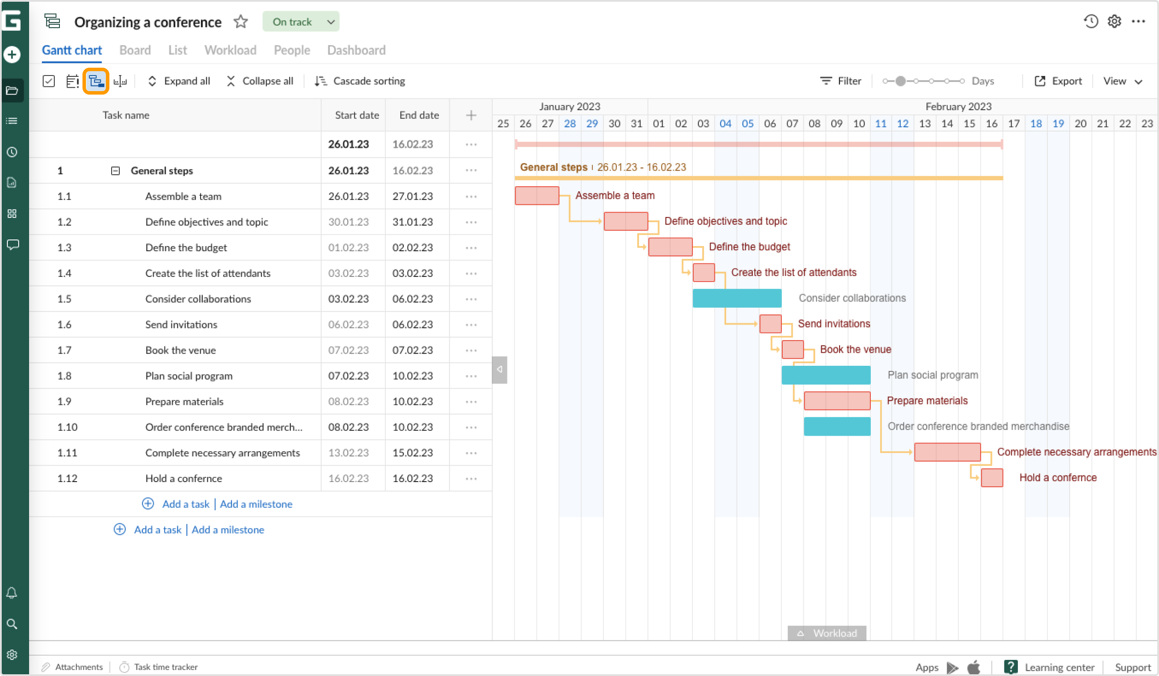The height and width of the screenshot is (676, 1159).
Task: Switch to the Board tab
Action: click(135, 50)
